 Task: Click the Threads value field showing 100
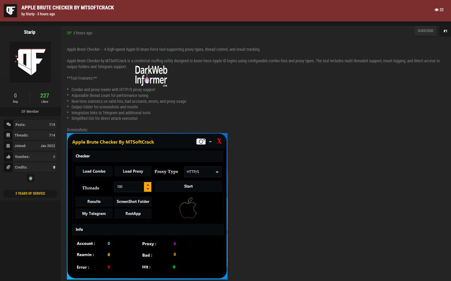coord(129,187)
